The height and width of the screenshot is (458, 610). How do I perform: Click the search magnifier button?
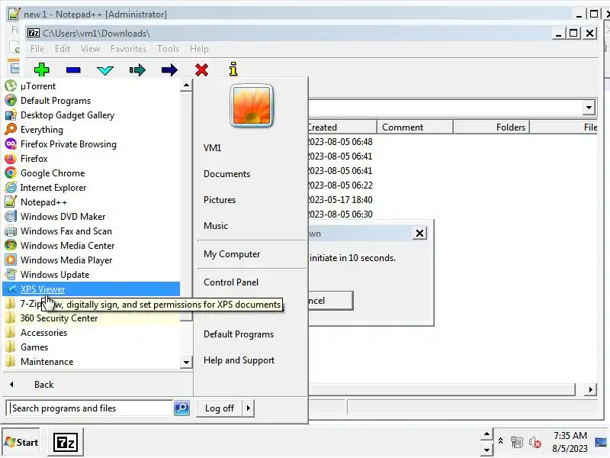coord(181,408)
